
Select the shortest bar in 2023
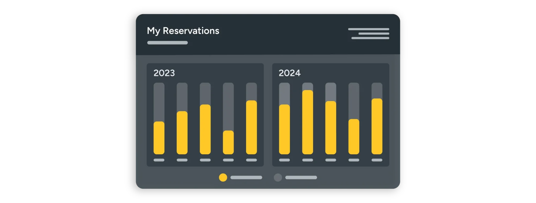[228, 142]
